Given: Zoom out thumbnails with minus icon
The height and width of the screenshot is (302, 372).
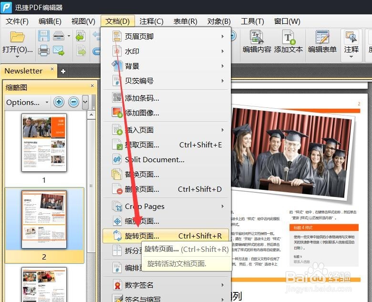Looking at the screenshot, I should tap(73, 102).
